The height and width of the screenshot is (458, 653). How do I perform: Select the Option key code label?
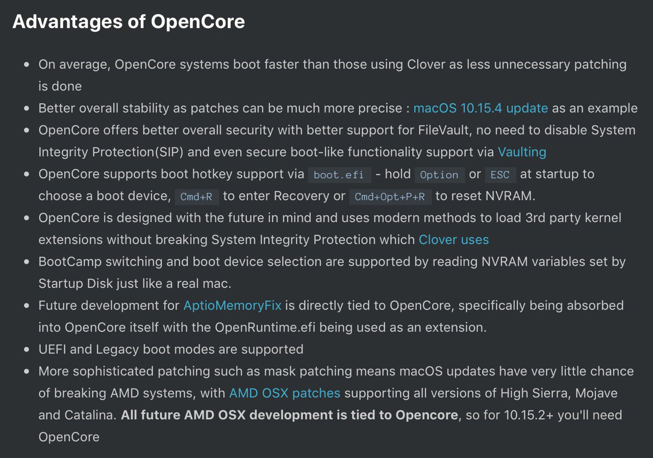439,175
